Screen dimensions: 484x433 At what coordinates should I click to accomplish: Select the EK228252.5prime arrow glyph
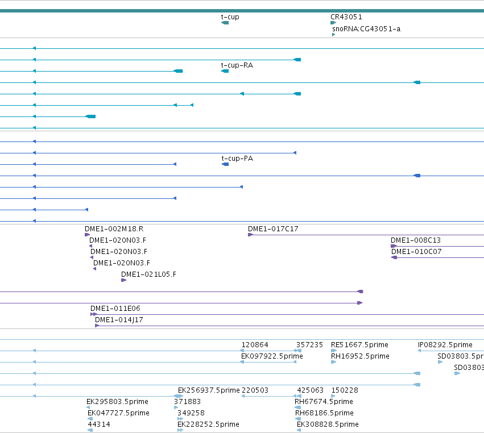coord(180,431)
